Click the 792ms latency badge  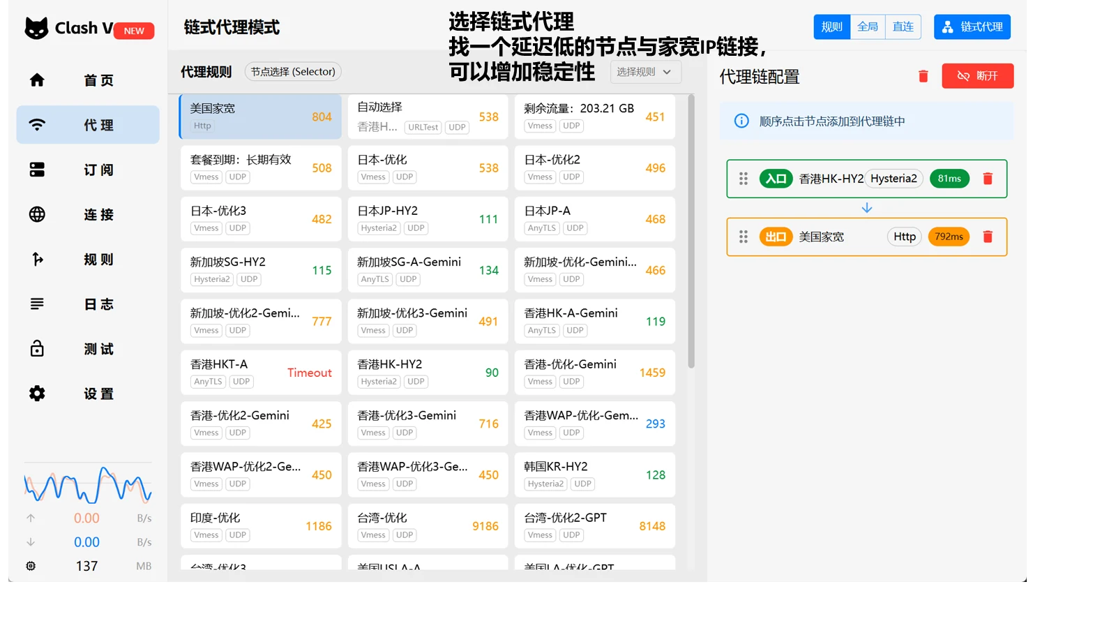coord(949,237)
